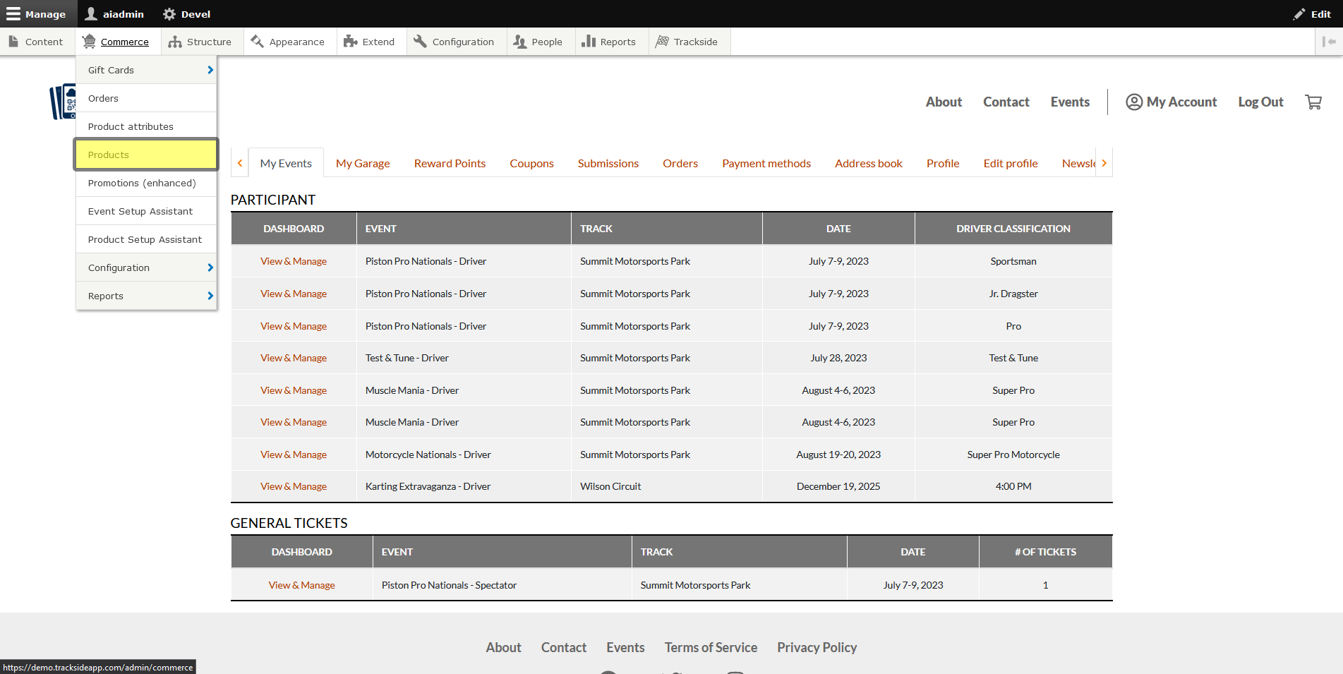The height and width of the screenshot is (674, 1343).
Task: Open the Profile tab
Action: click(943, 163)
